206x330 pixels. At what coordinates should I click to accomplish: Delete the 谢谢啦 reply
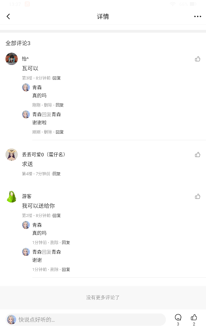(48, 132)
